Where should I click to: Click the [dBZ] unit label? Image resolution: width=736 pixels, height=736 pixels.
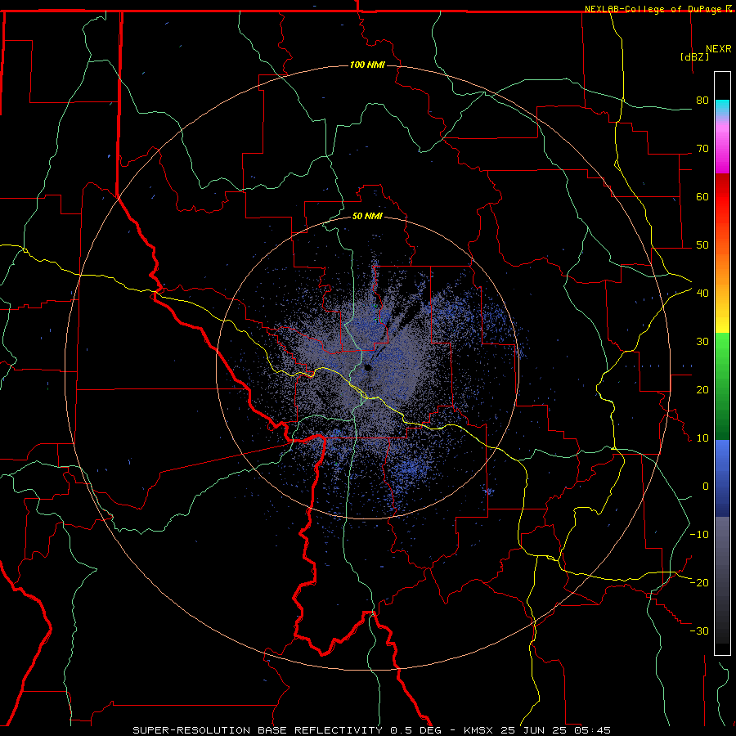[694, 56]
